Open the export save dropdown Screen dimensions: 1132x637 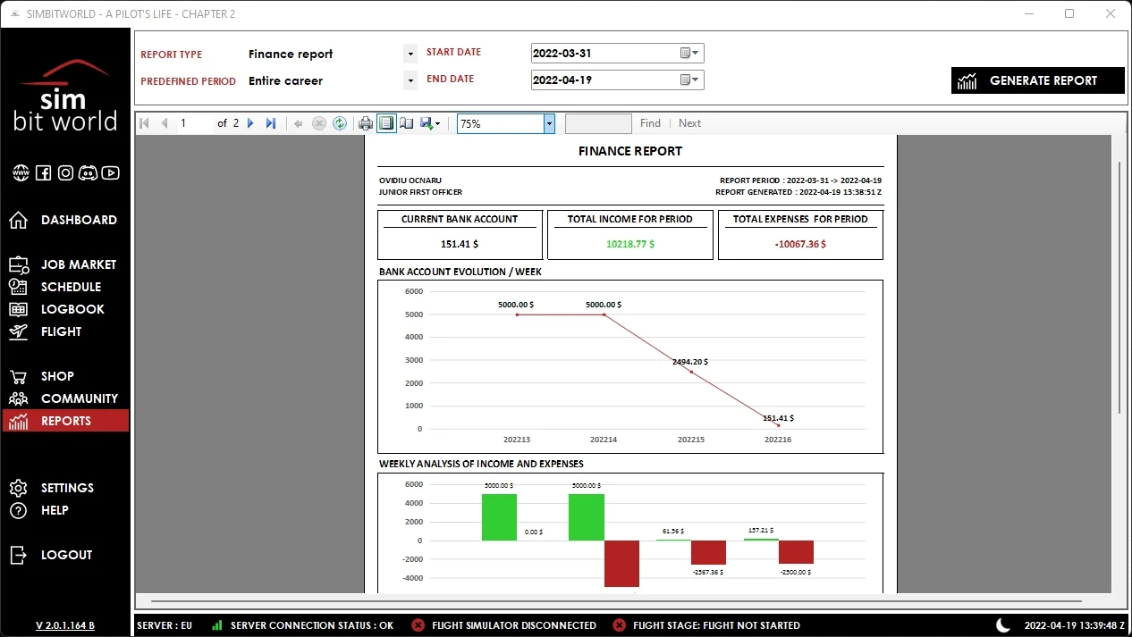click(x=430, y=123)
